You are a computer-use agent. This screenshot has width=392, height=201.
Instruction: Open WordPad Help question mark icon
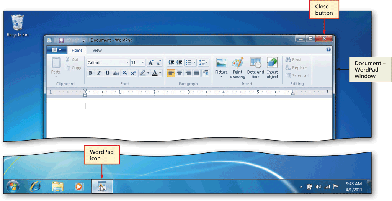328,50
